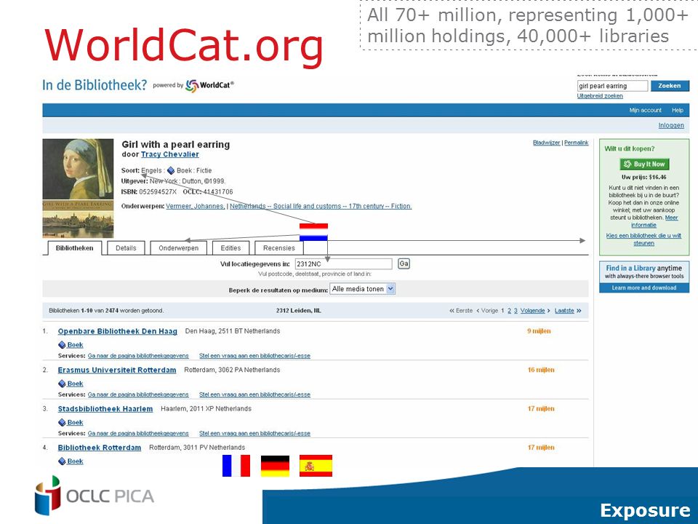The height and width of the screenshot is (524, 698).
Task: Ask a librarian link for Erasmus Universiteit
Action: pyautogui.click(x=254, y=394)
